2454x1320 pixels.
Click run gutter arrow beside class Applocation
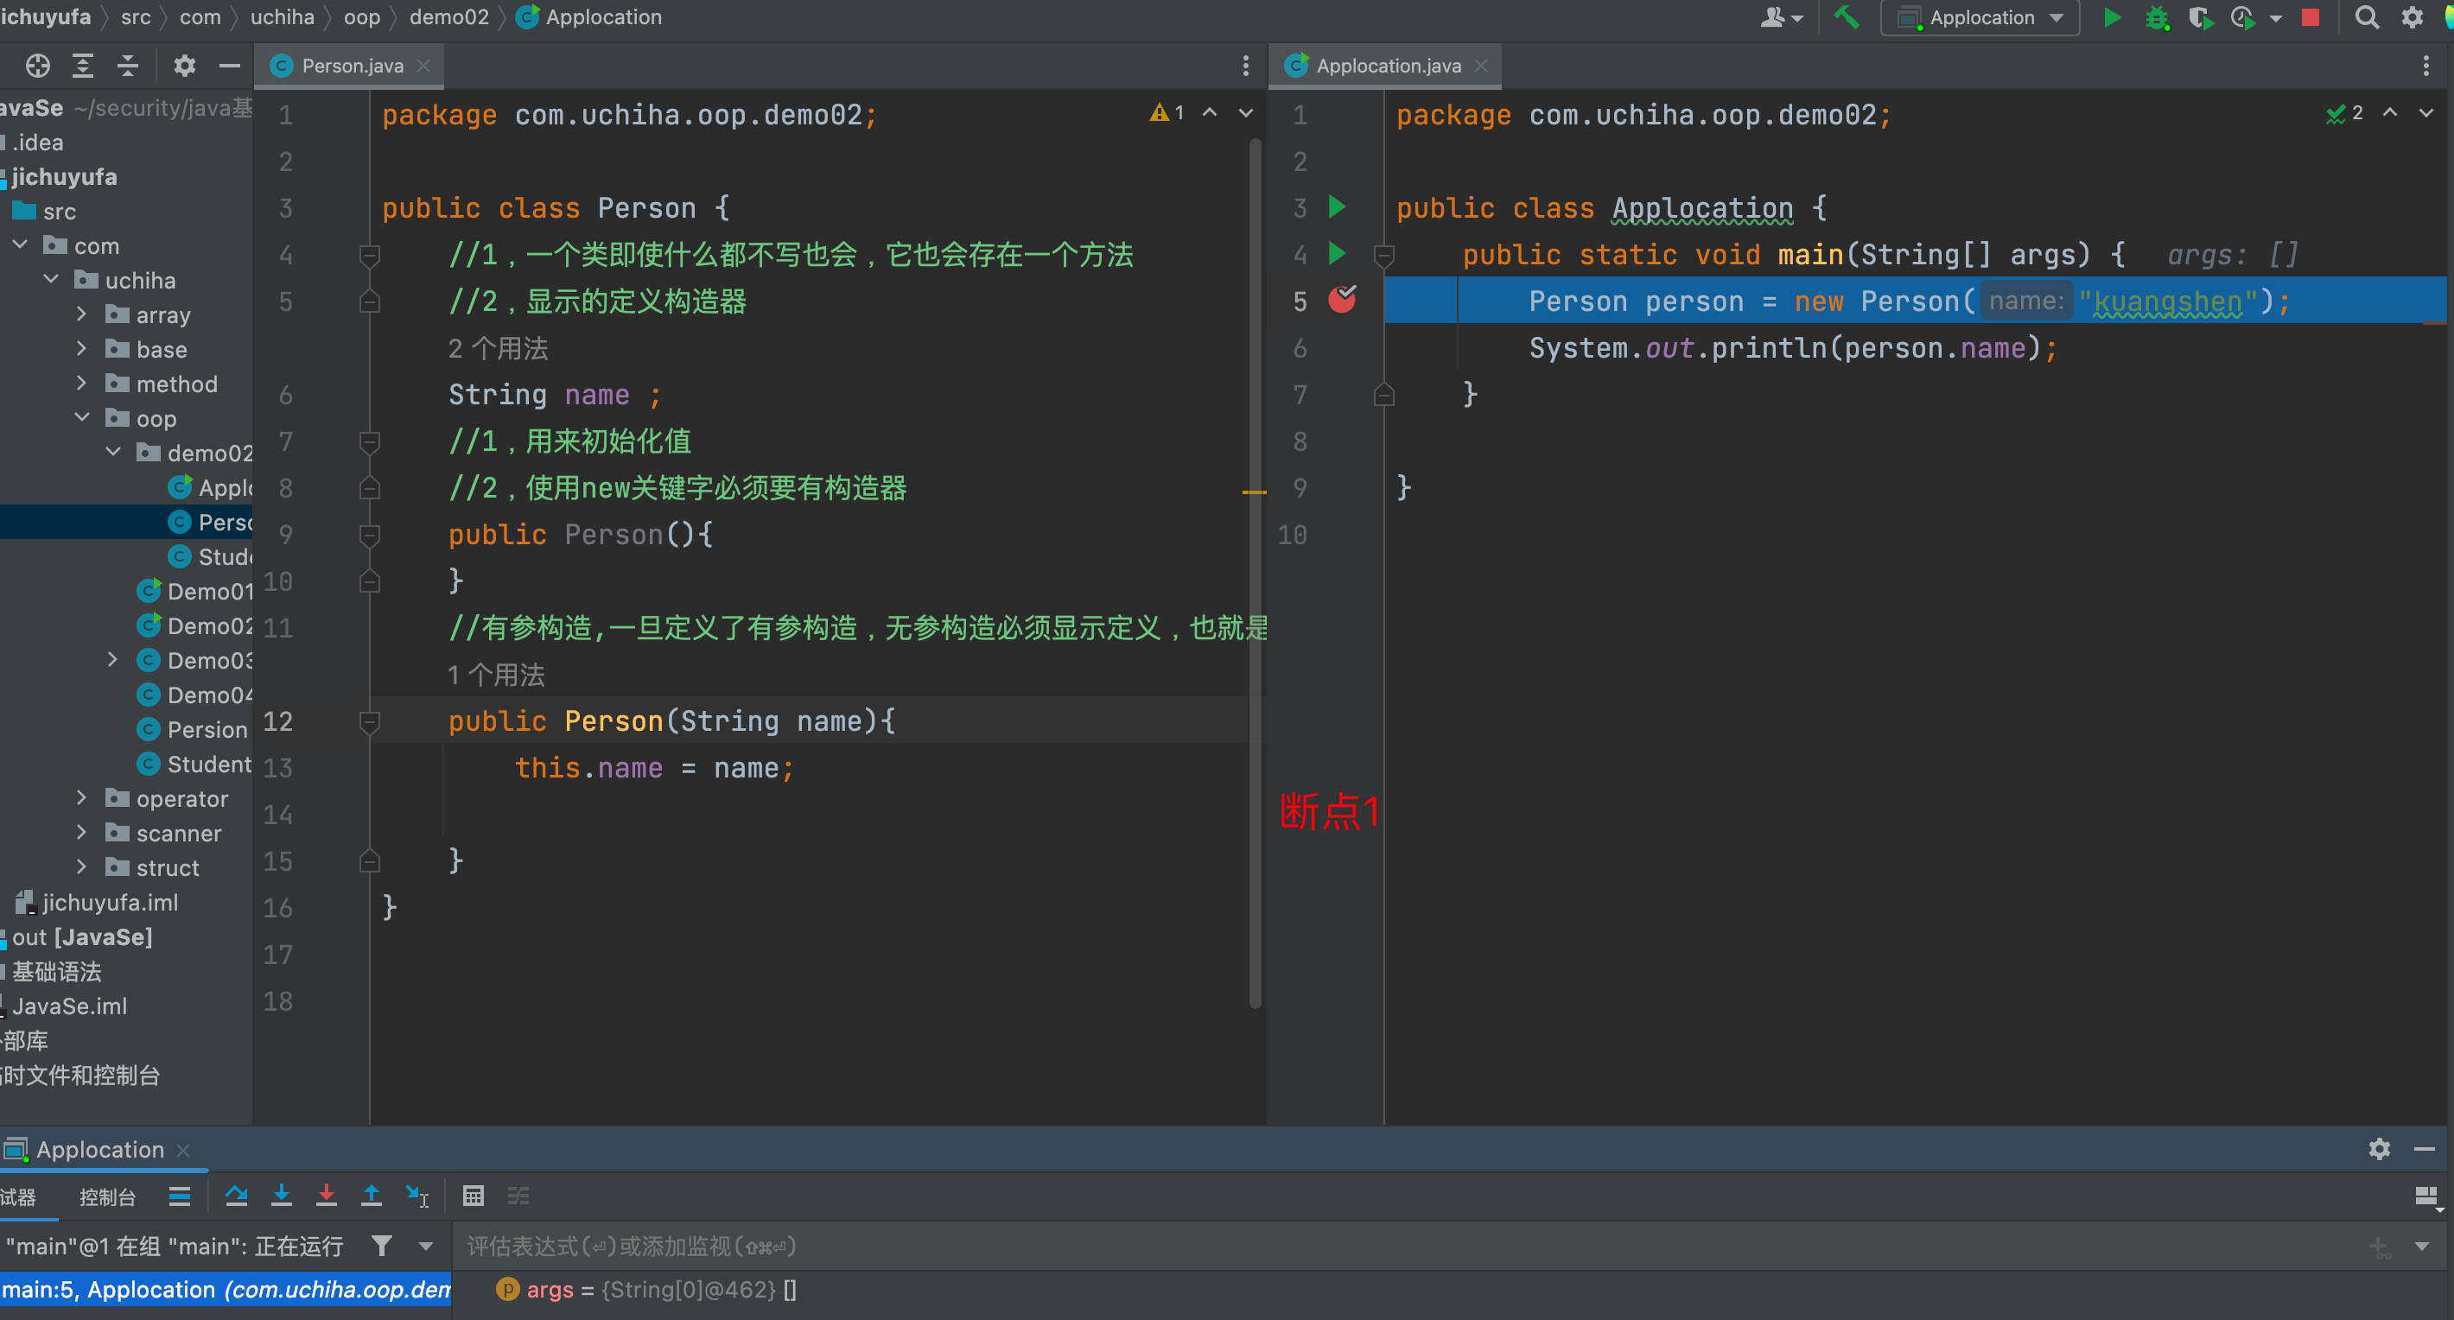click(1338, 206)
